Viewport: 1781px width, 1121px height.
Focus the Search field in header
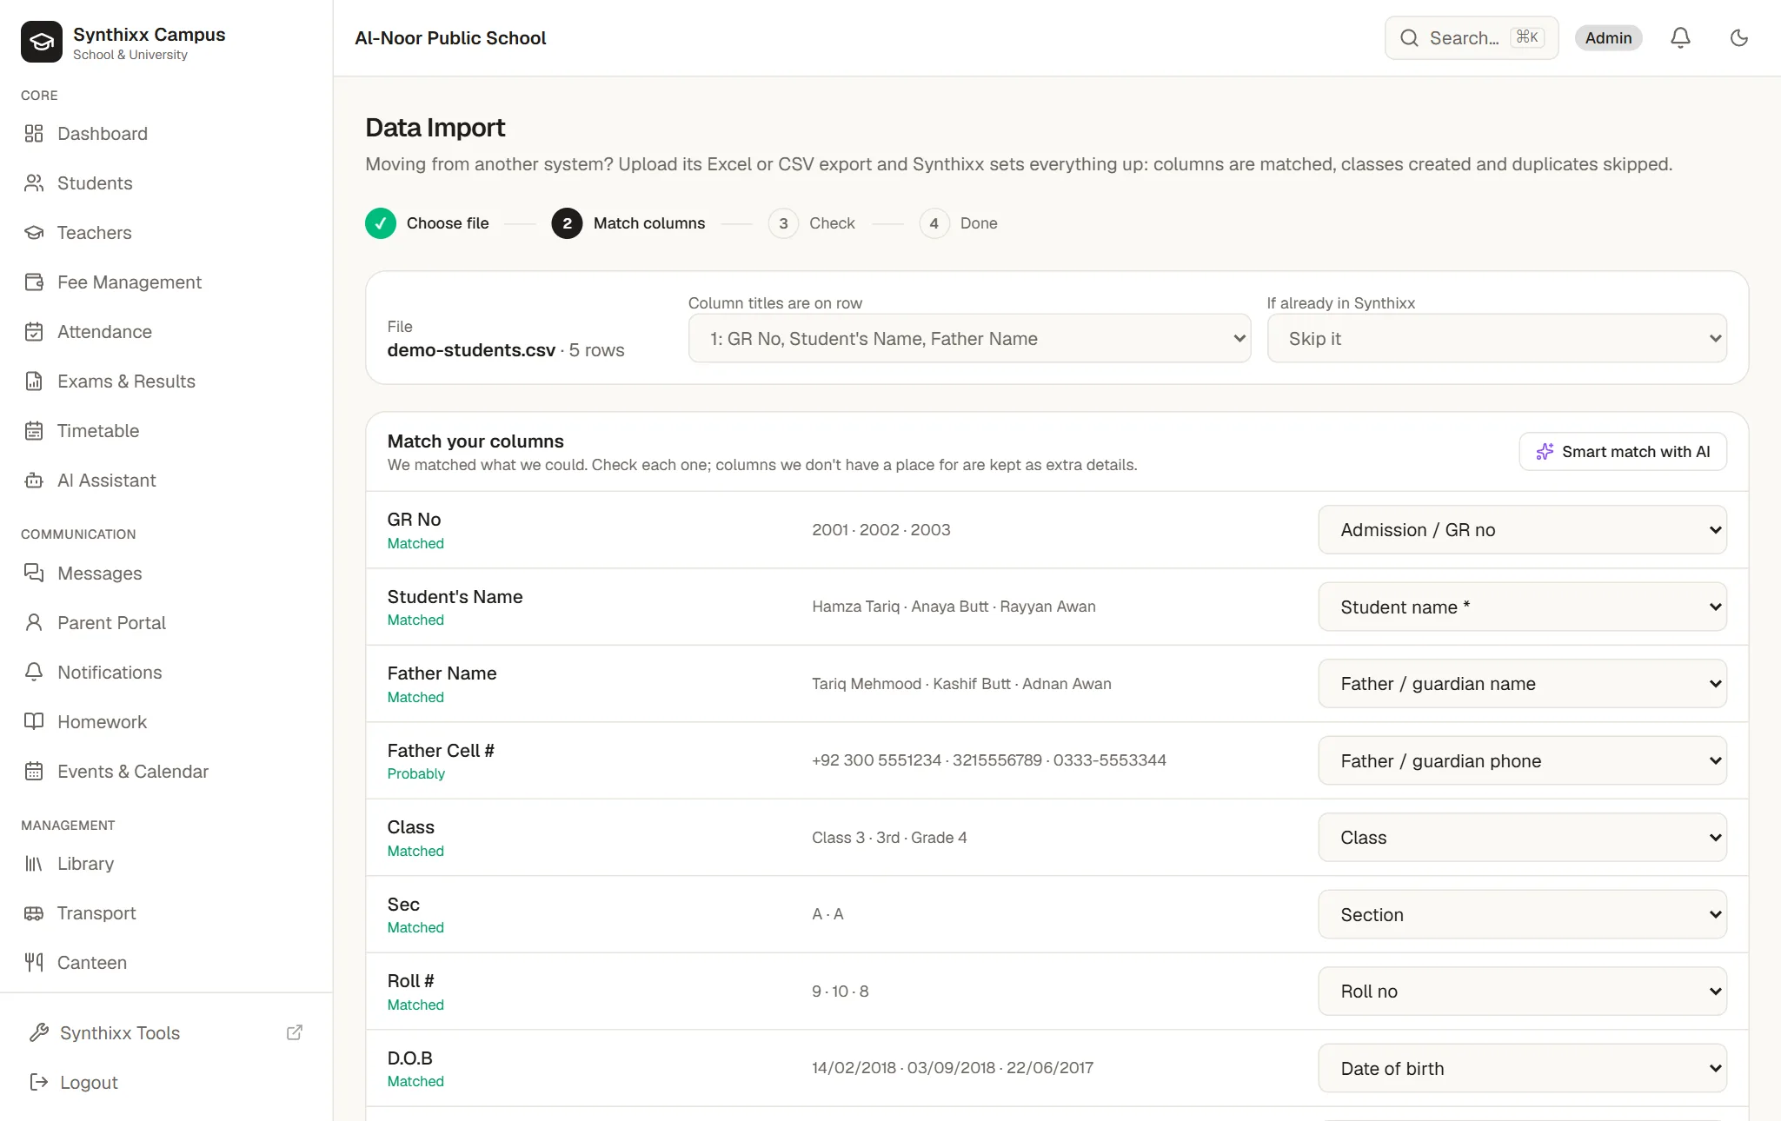tap(1471, 38)
